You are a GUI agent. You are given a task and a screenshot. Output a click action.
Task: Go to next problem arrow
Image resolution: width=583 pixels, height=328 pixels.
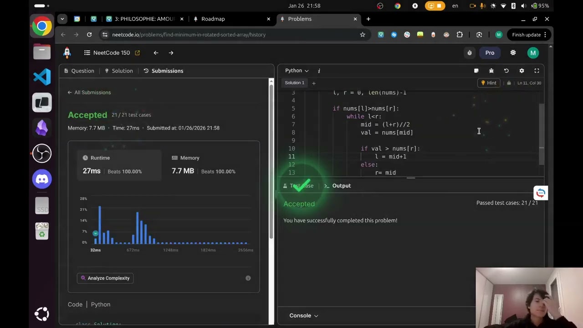point(171,53)
